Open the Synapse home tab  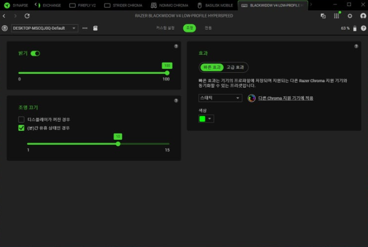coord(16,5)
